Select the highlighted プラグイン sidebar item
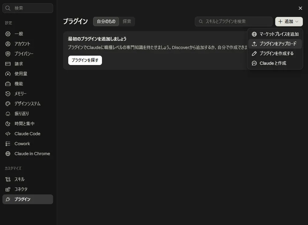The image size is (308, 225). [28, 199]
